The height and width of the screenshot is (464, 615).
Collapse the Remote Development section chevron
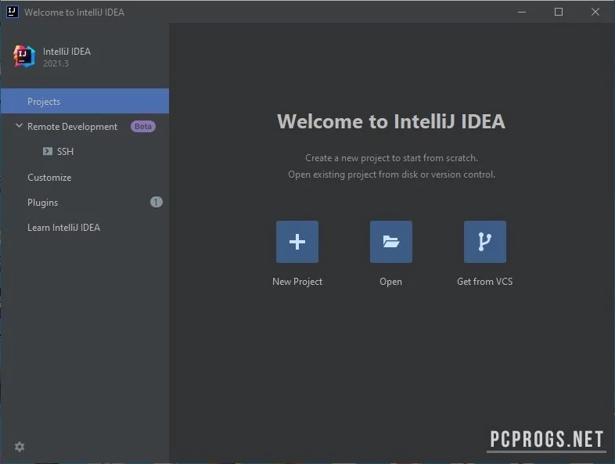pyautogui.click(x=19, y=126)
